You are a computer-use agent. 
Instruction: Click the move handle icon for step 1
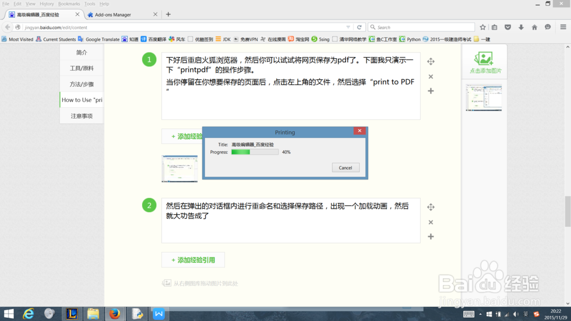(431, 62)
